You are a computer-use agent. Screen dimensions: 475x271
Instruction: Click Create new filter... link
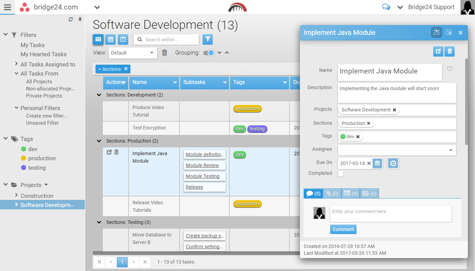tap(46, 116)
